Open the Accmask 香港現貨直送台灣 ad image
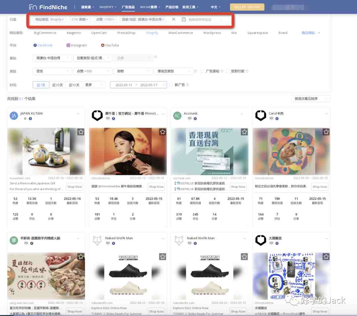 (x=210, y=151)
